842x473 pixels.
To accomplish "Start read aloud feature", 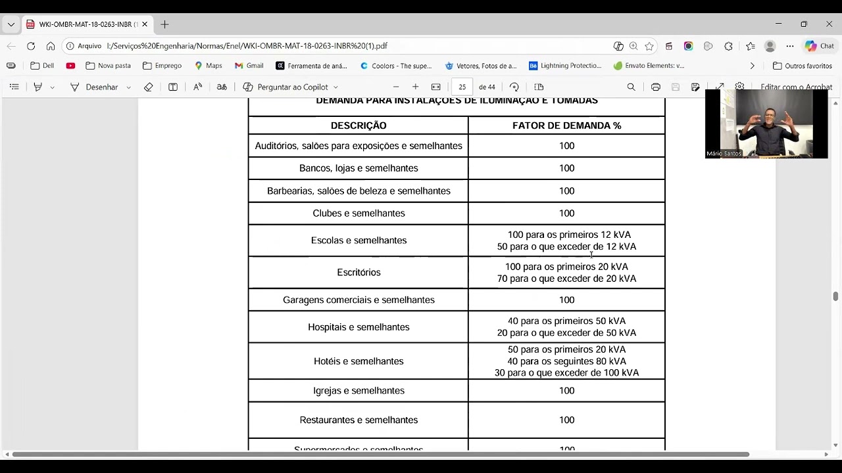I will 197,87.
